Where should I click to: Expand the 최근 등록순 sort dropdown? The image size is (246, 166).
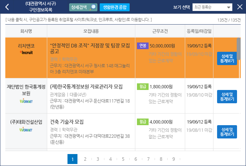tap(212, 7)
